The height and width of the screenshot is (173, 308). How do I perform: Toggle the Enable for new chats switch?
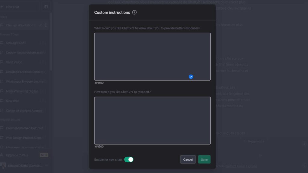tap(129, 159)
